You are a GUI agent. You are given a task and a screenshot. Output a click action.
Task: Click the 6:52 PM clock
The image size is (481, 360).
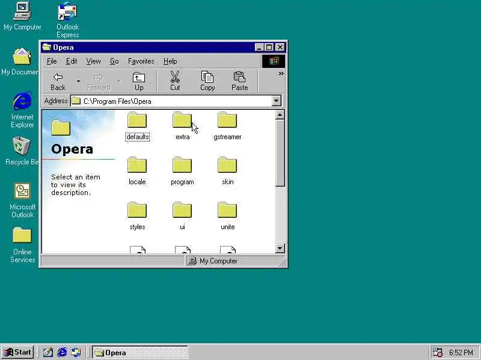(x=461, y=353)
